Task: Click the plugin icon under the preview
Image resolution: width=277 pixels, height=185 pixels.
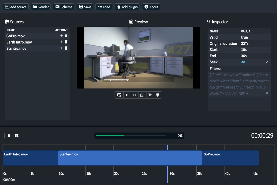Action: (158, 95)
